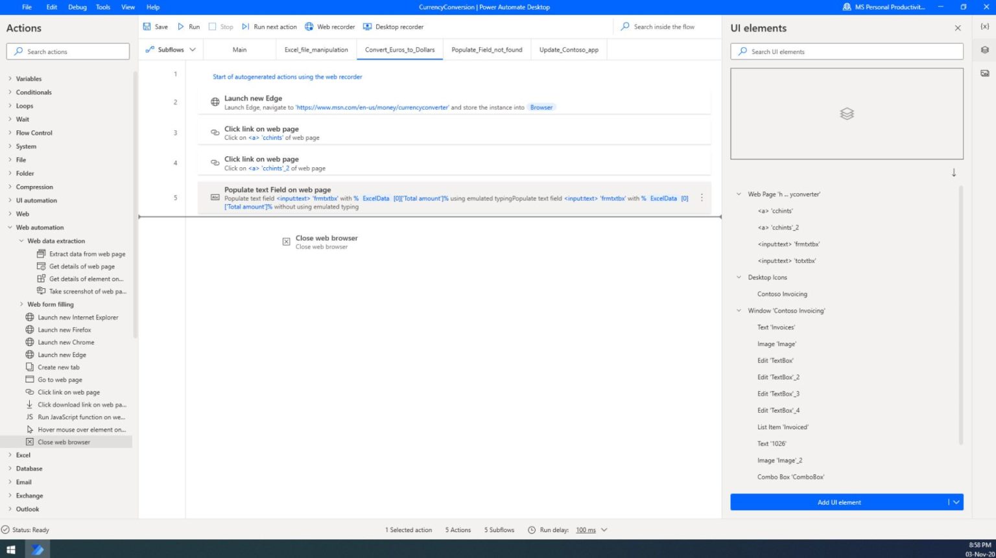Viewport: 996px width, 558px height.
Task: Open the Debug menu
Action: pyautogui.click(x=77, y=7)
